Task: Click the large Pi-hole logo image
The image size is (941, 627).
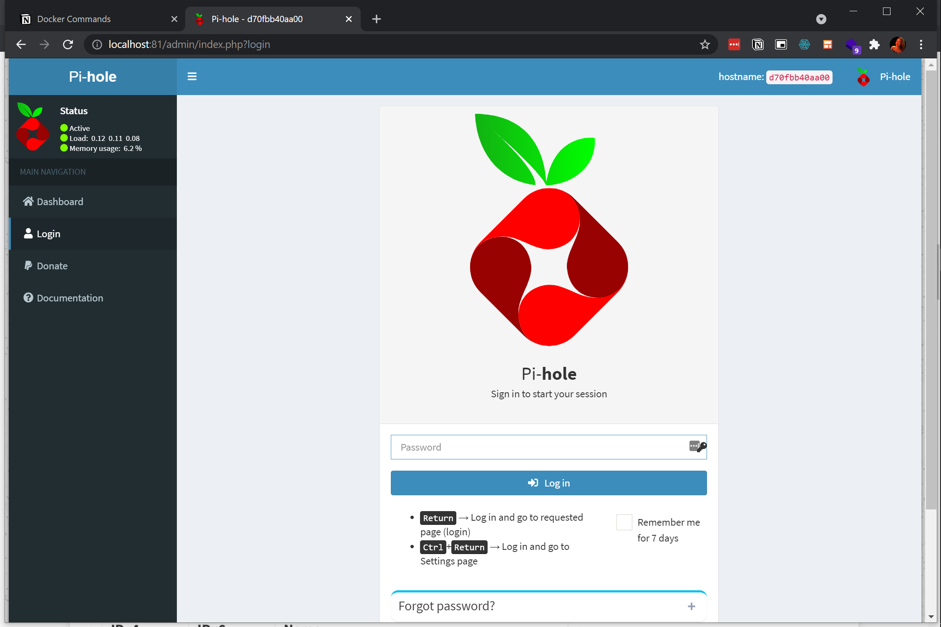Action: pos(548,229)
